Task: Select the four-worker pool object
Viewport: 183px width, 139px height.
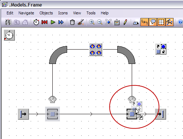Action: click(96, 50)
